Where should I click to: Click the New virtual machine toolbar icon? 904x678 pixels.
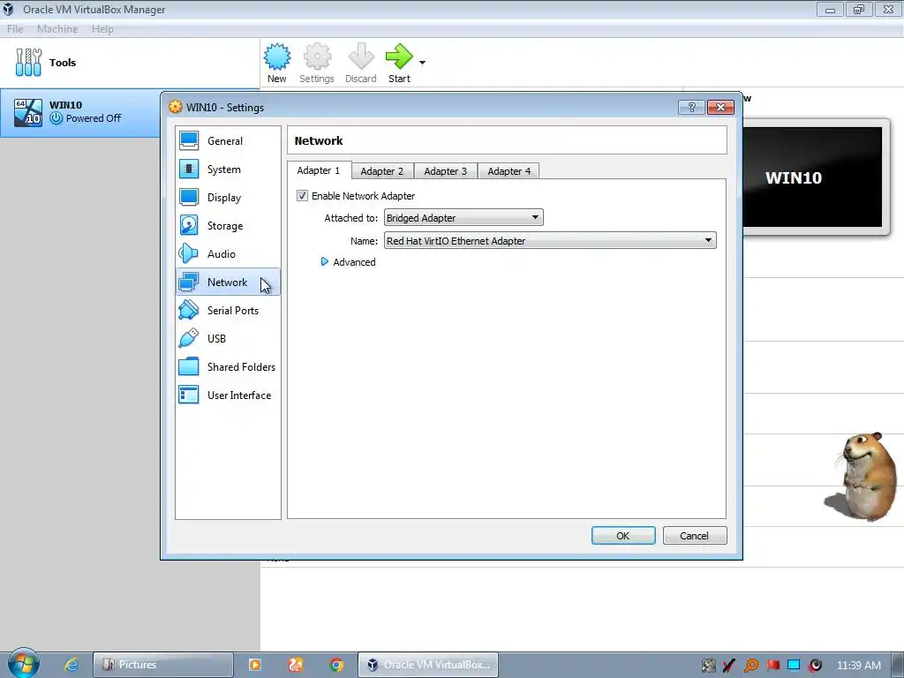pos(277,63)
